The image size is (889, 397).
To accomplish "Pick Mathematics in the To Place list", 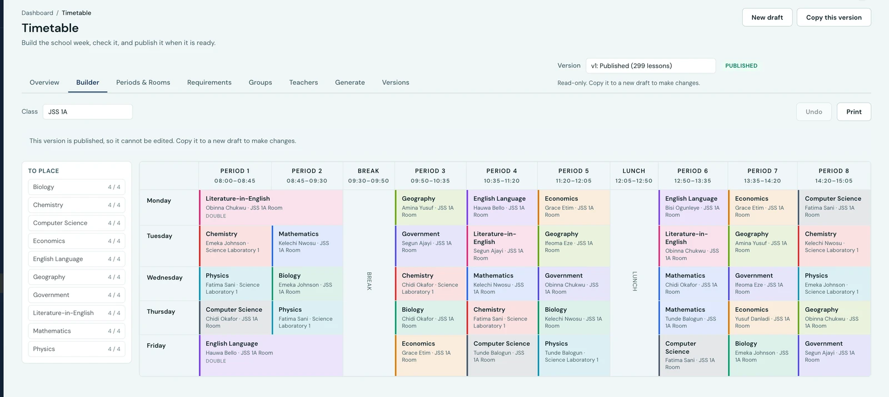I will tap(77, 331).
